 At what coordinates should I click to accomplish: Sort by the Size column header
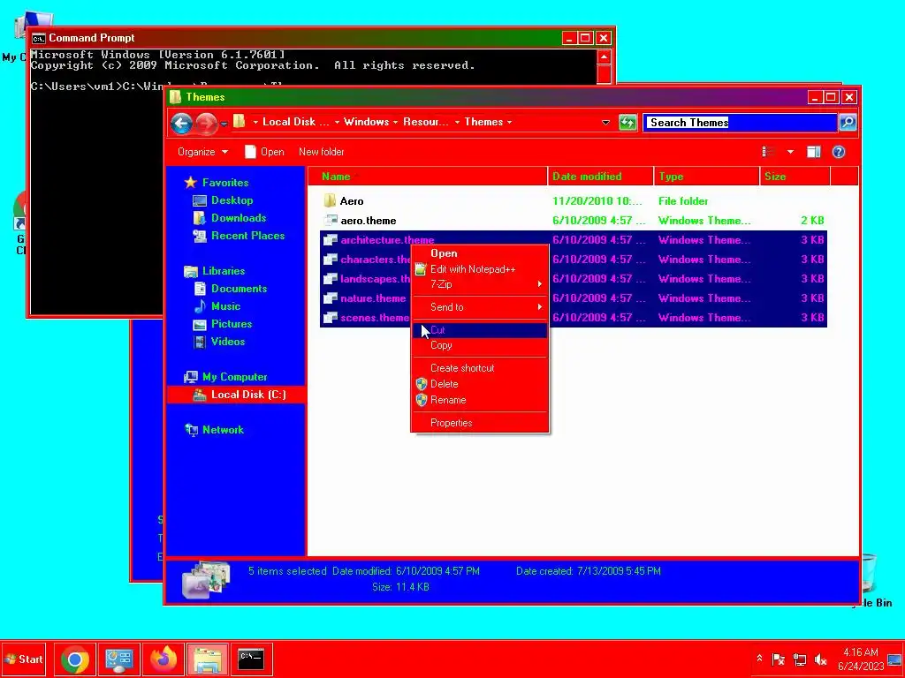coord(795,177)
